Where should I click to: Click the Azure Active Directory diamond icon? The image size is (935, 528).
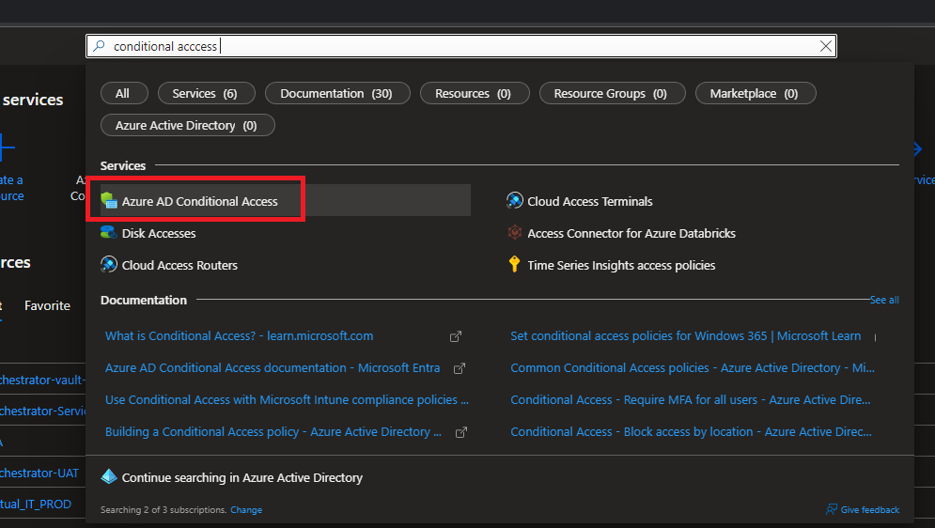tap(109, 476)
